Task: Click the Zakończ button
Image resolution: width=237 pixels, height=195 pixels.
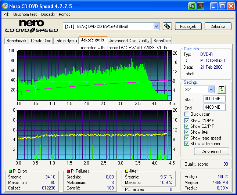Action: point(218,26)
